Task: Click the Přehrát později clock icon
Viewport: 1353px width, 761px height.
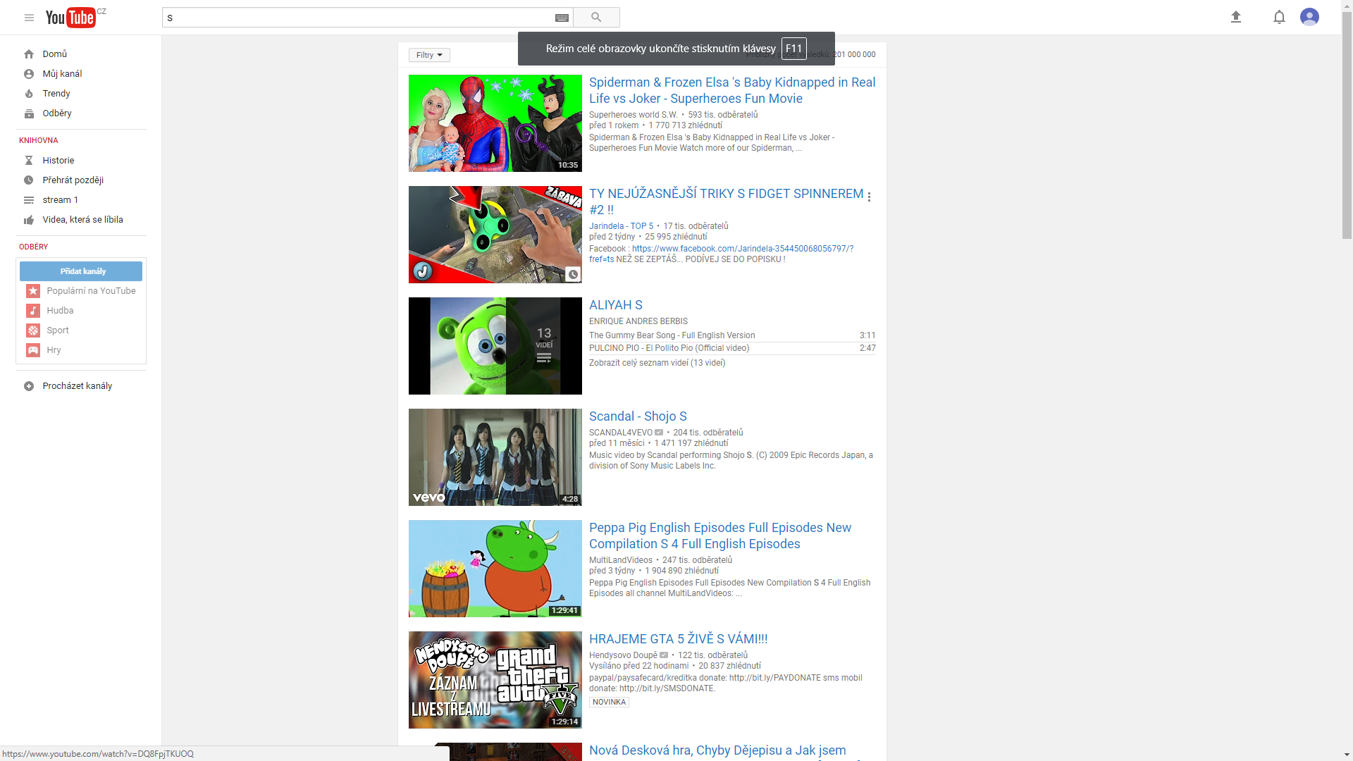Action: coord(29,180)
